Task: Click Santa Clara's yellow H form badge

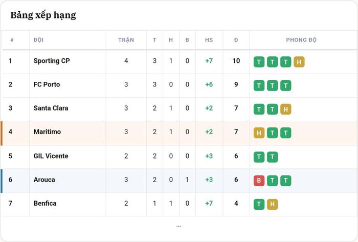Action: [285, 109]
